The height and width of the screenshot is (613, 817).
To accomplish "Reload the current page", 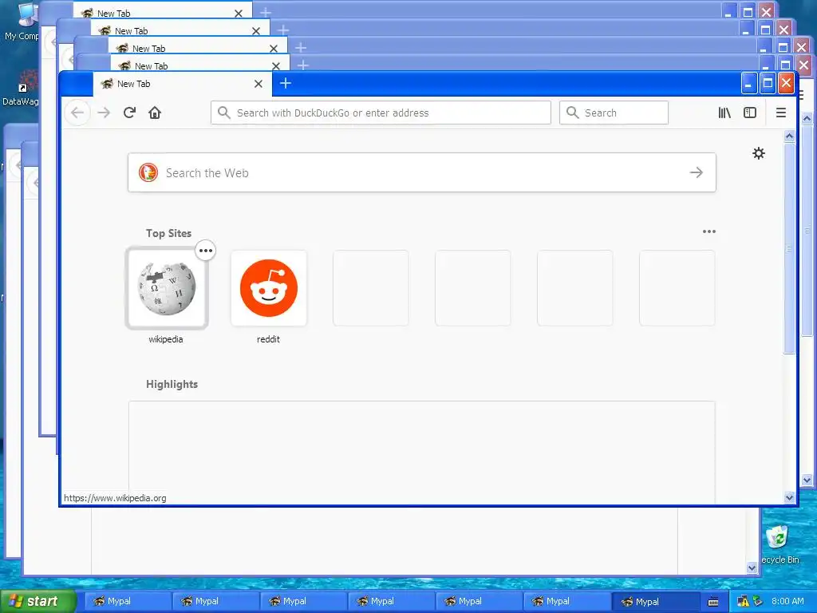I will (x=130, y=113).
